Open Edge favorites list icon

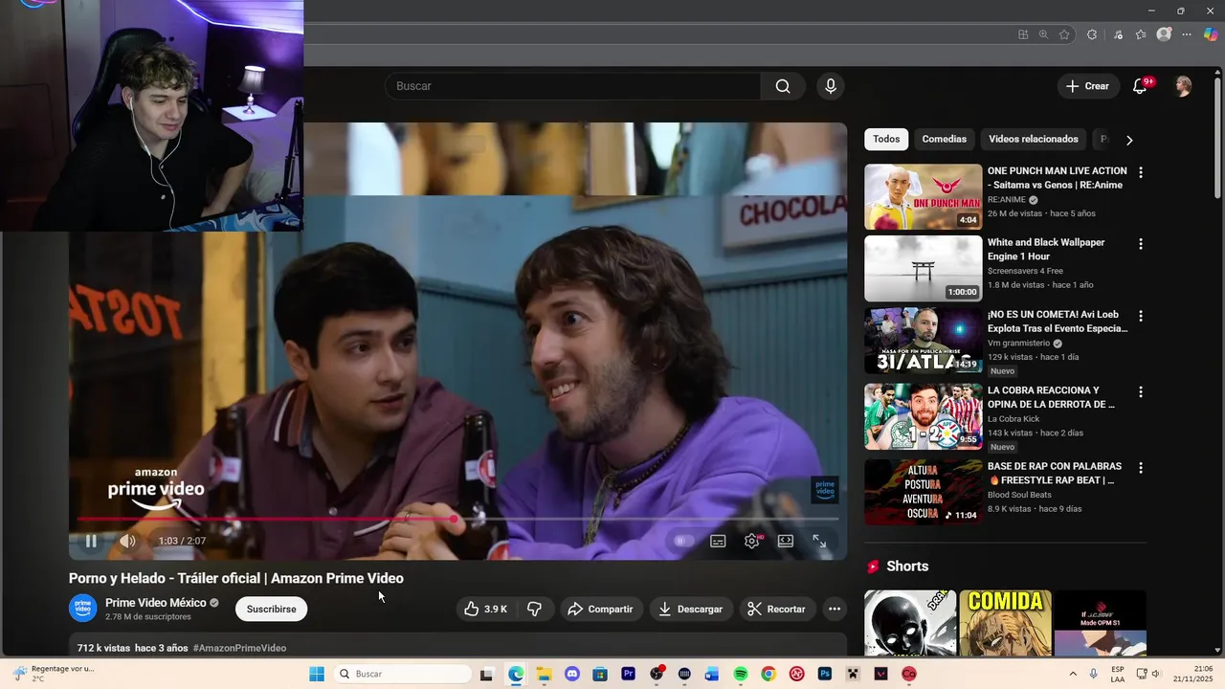1141,34
